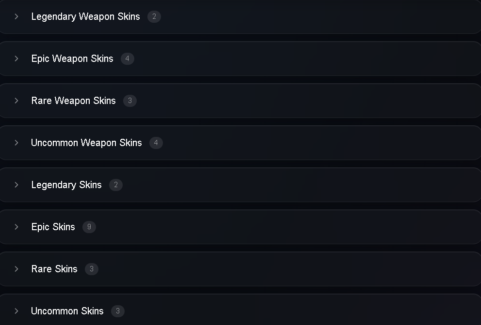
Task: Expand the Legendary Weapon Skins chevron
Action: coord(16,16)
